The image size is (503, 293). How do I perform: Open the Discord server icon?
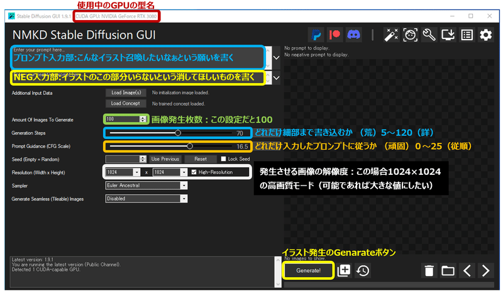pyautogui.click(x=354, y=35)
